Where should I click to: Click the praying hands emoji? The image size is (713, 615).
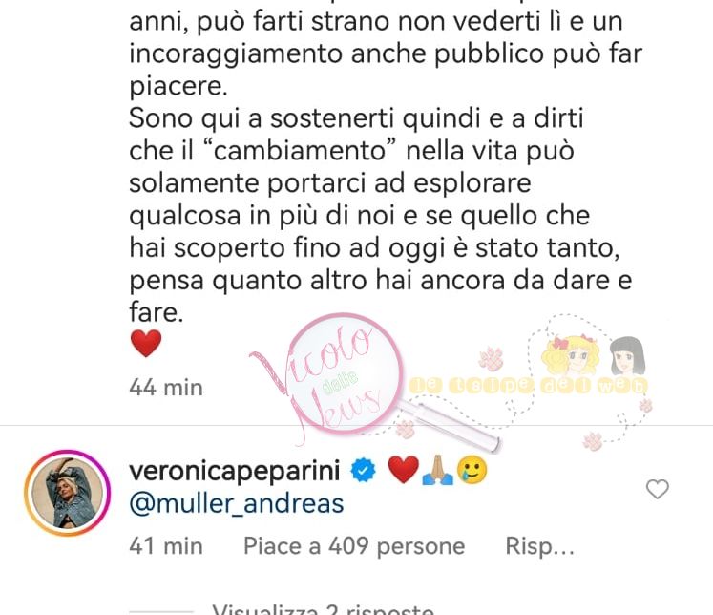click(x=437, y=471)
